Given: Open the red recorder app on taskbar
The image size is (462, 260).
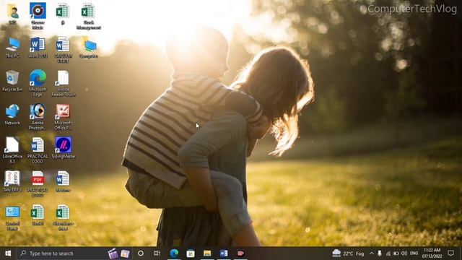Looking at the screenshot, I should tap(240, 253).
